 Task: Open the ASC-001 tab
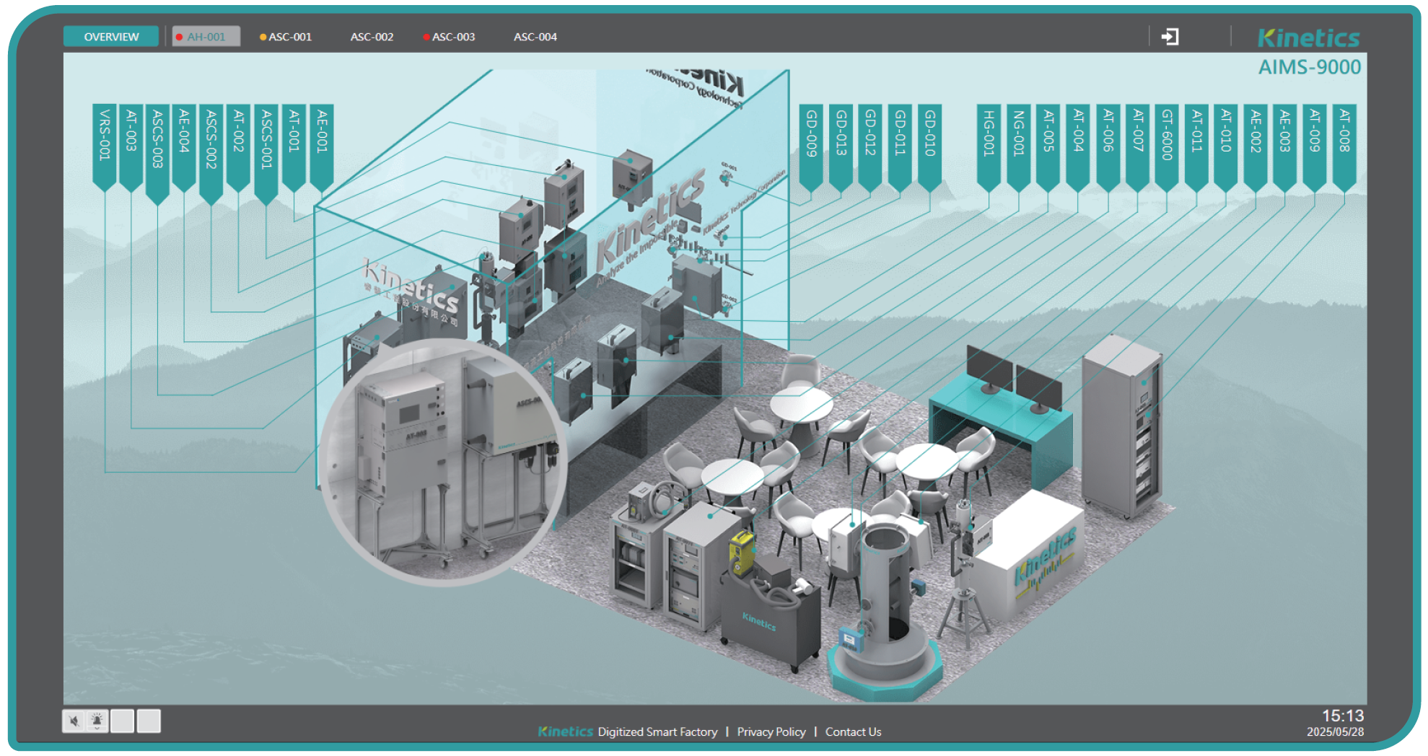(x=289, y=37)
